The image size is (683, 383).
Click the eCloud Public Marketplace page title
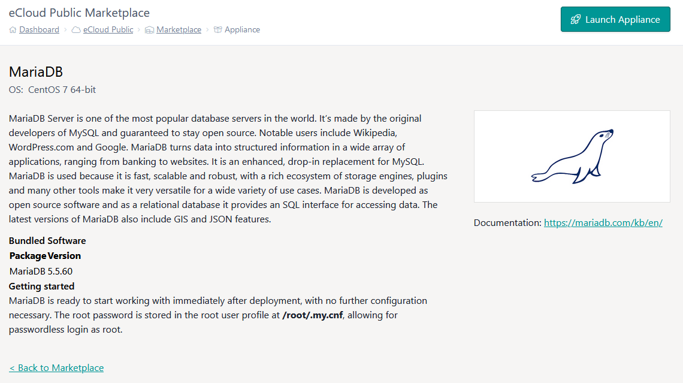(x=79, y=13)
